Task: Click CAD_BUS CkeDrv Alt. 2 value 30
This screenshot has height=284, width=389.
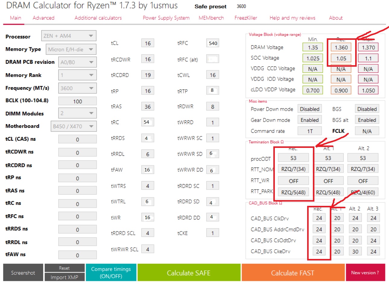Action: click(355, 251)
